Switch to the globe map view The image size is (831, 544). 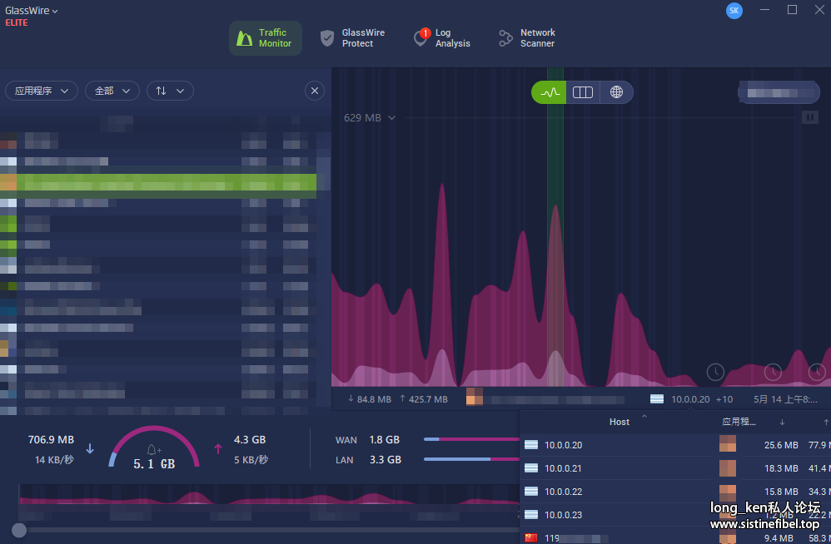coord(616,92)
